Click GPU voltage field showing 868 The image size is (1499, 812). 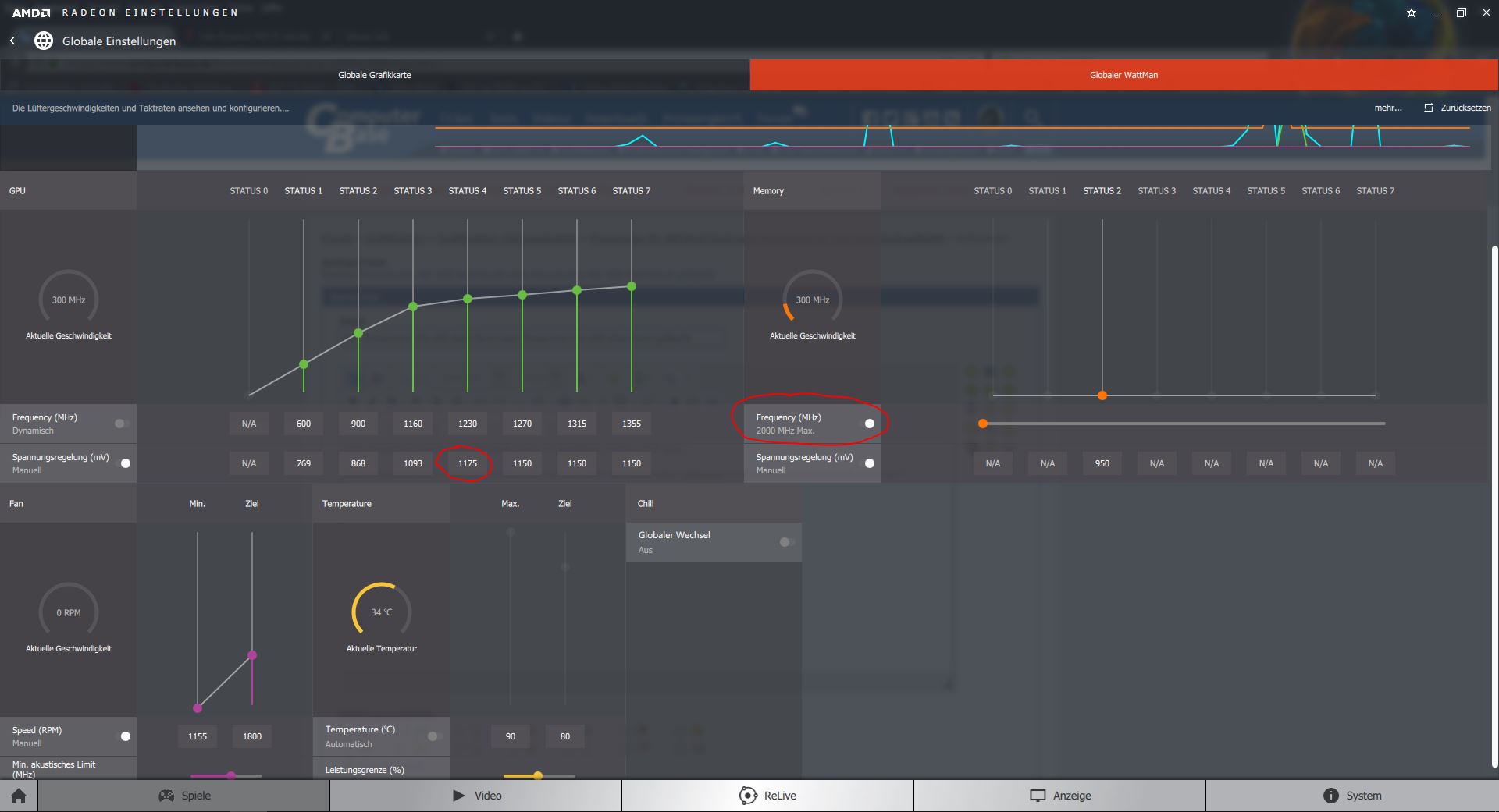point(358,463)
